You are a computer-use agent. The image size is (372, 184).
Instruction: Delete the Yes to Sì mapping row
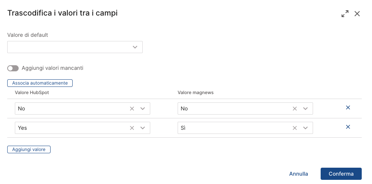348,127
